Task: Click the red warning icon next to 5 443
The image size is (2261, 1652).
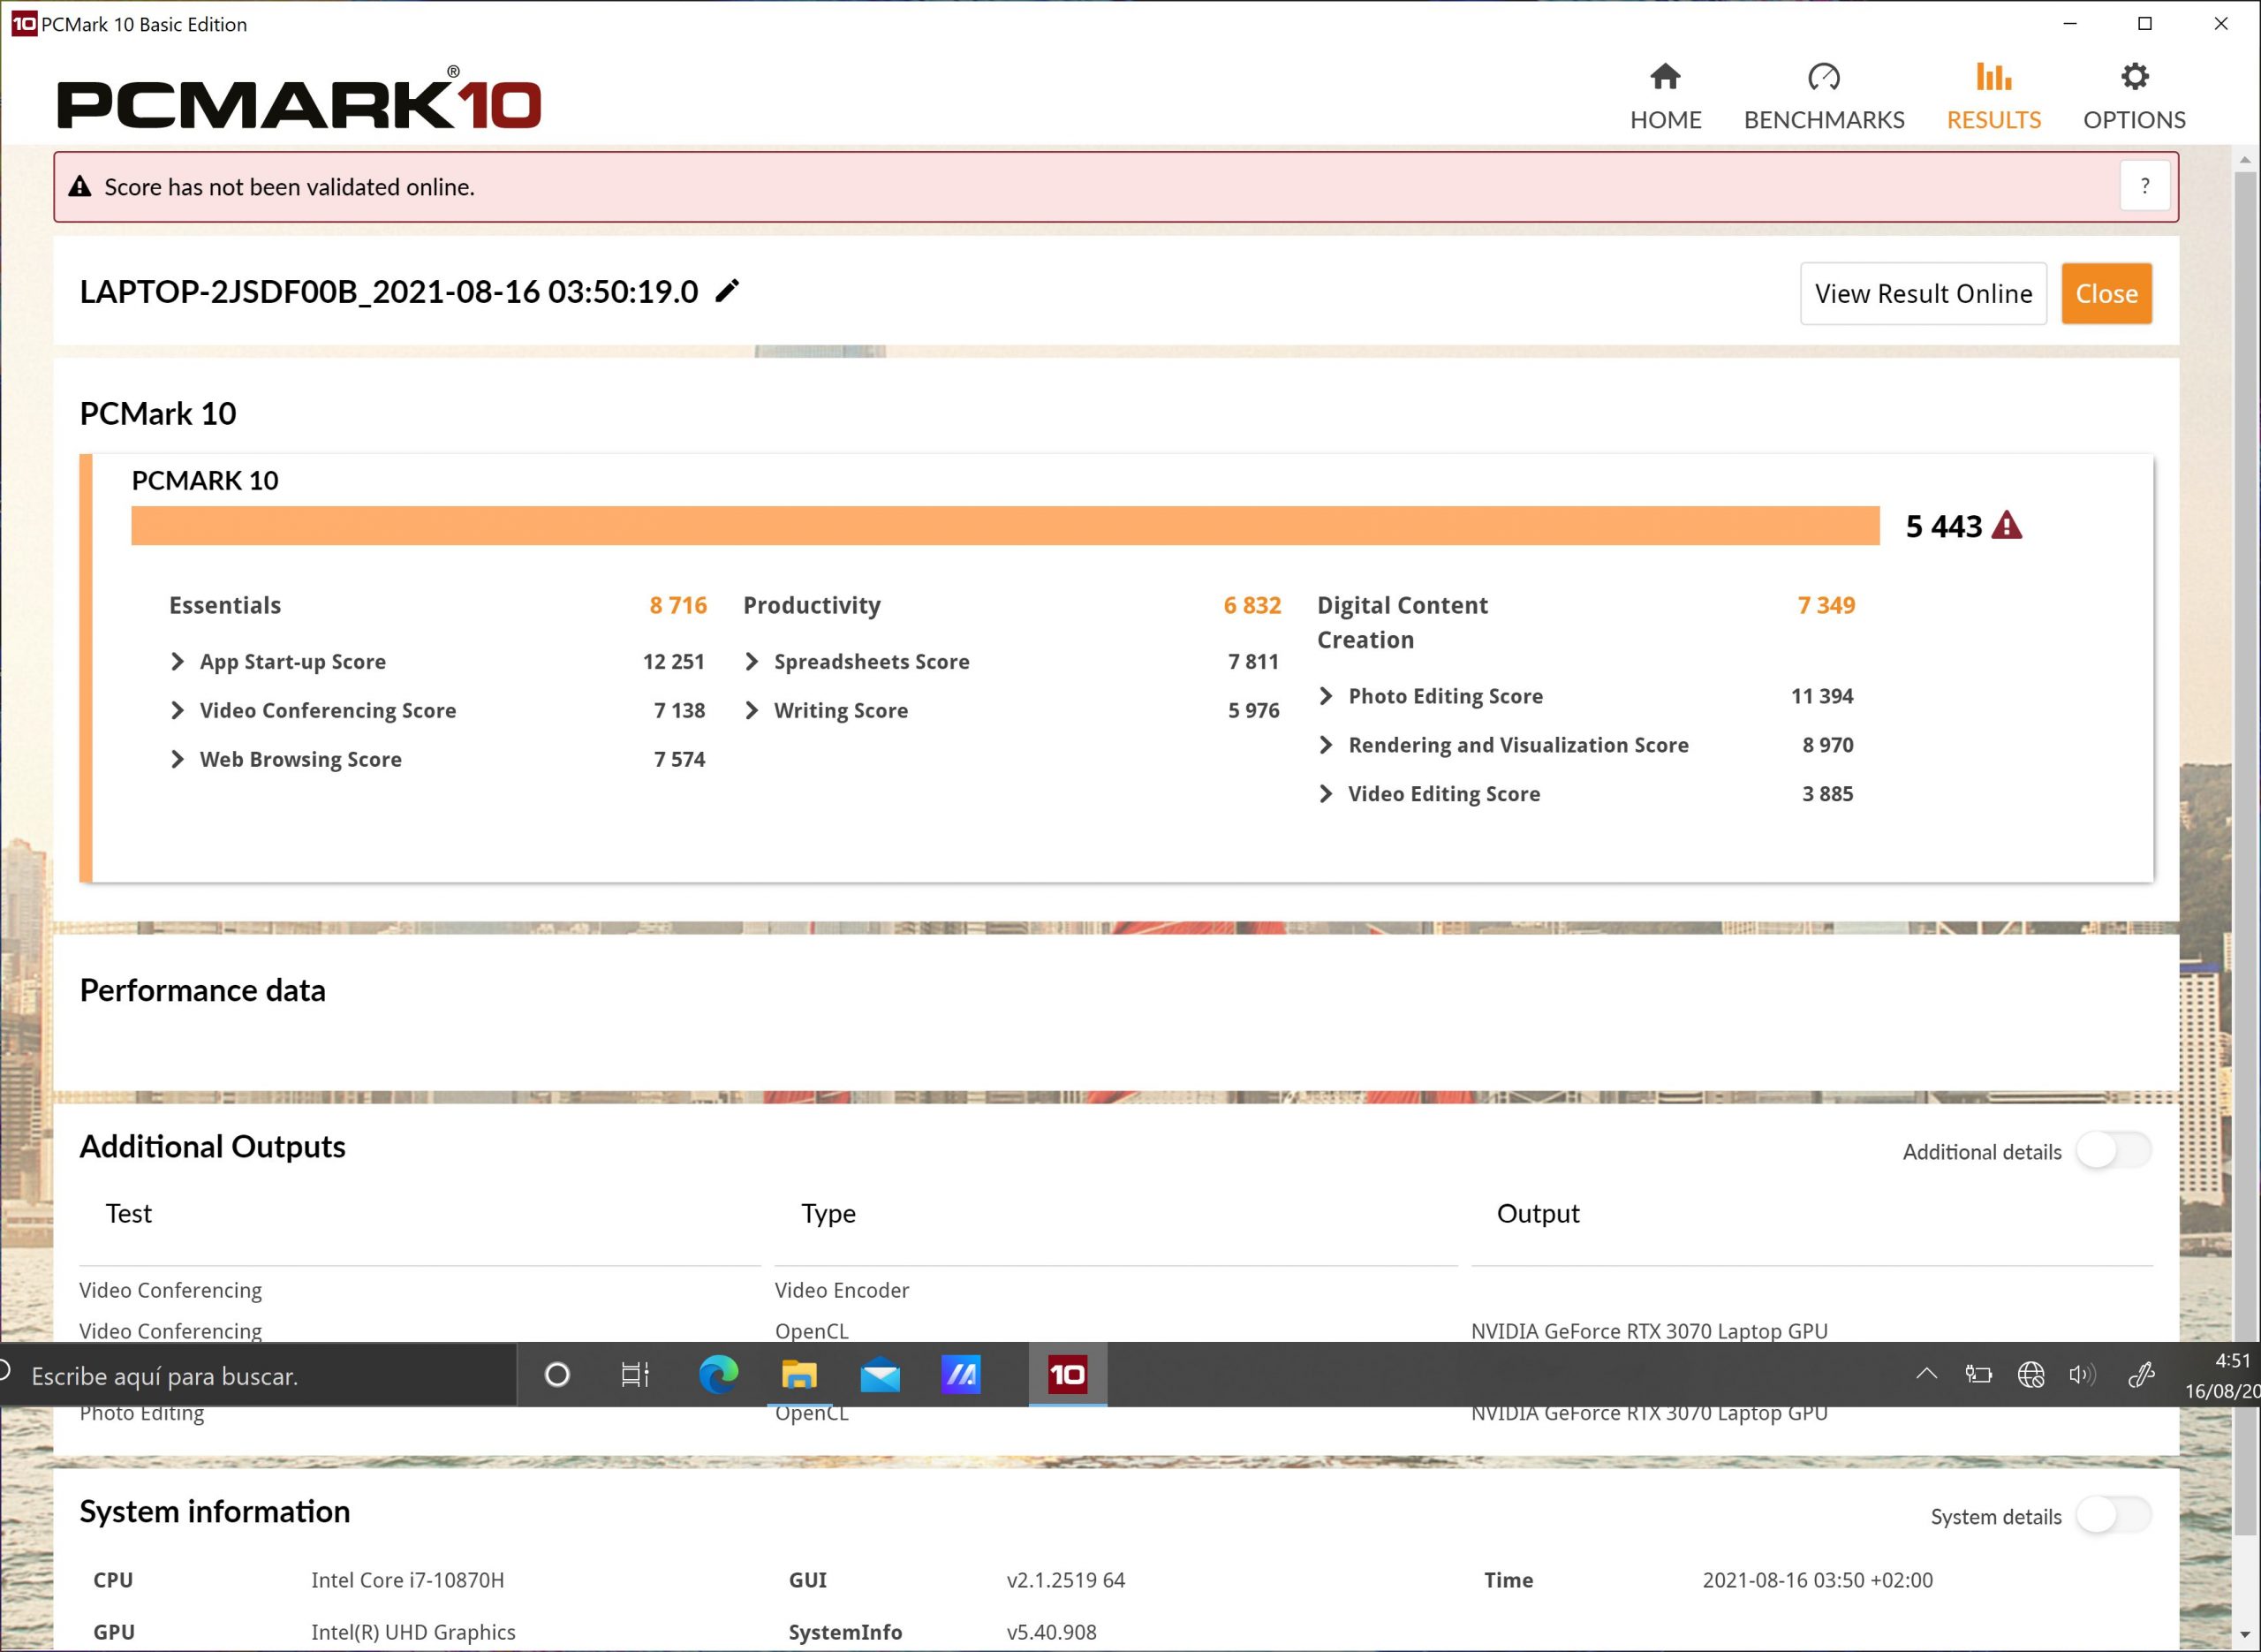Action: (x=2006, y=525)
